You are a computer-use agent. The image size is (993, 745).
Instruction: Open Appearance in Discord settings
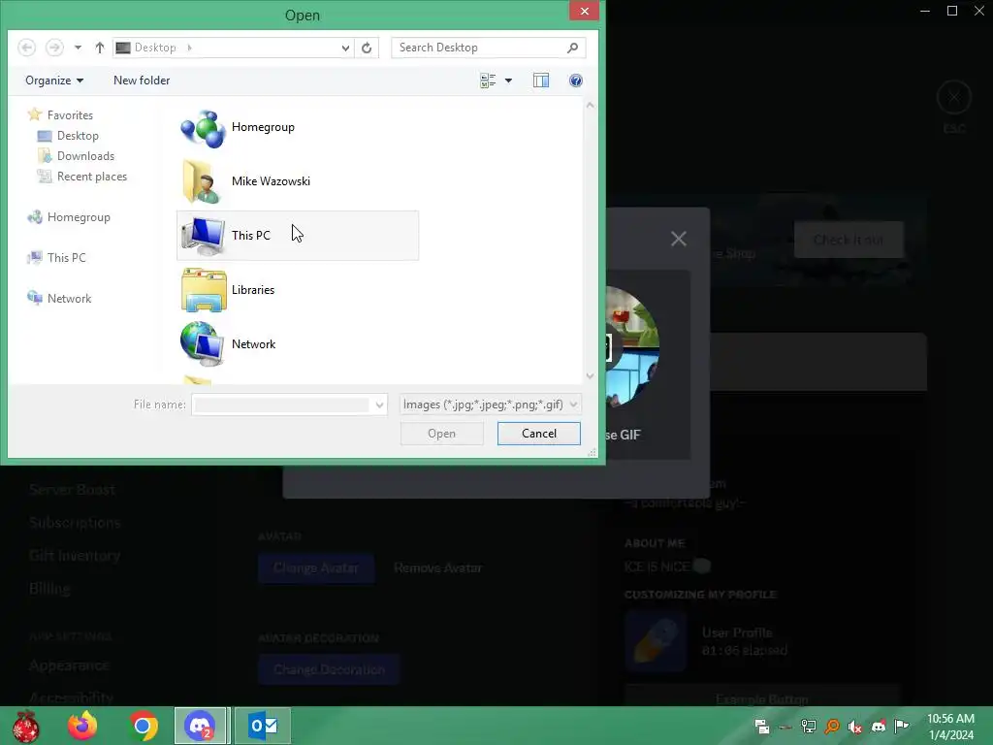coord(69,665)
